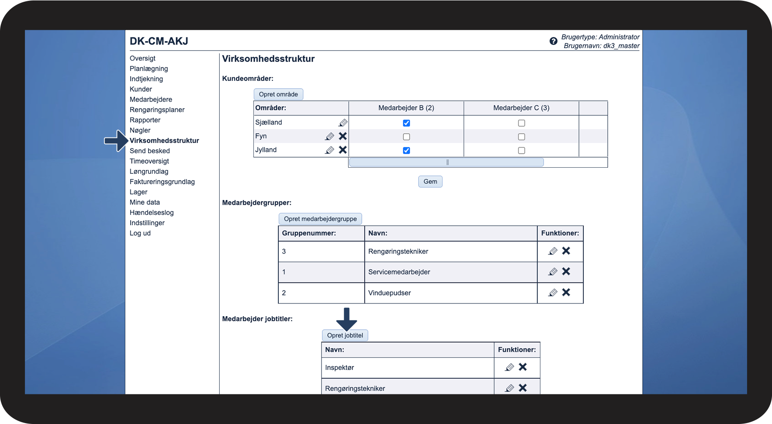Viewport: 772px width, 424px height.
Task: Click the Medarbejder B (2) column header
Action: pos(406,108)
